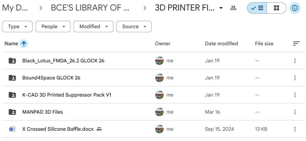Viewport: 306px width, 141px height.
Task: Expand the Type filter dropdown
Action: tap(17, 27)
